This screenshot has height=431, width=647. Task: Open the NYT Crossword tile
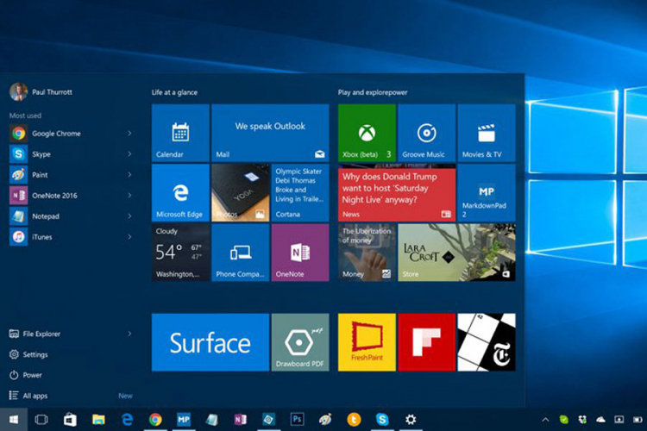pyautogui.click(x=487, y=342)
